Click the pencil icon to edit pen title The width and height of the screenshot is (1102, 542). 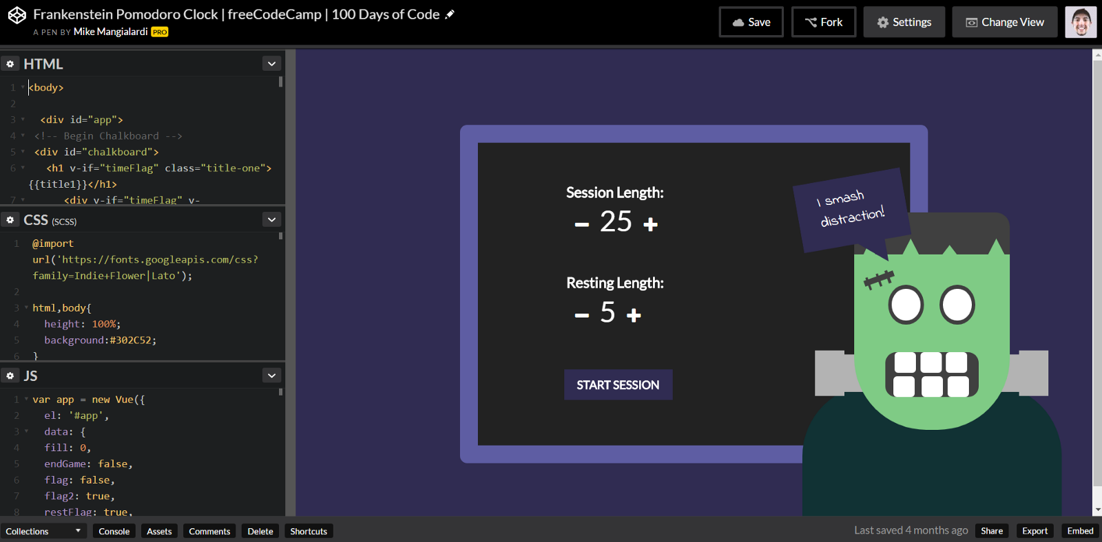pyautogui.click(x=450, y=14)
